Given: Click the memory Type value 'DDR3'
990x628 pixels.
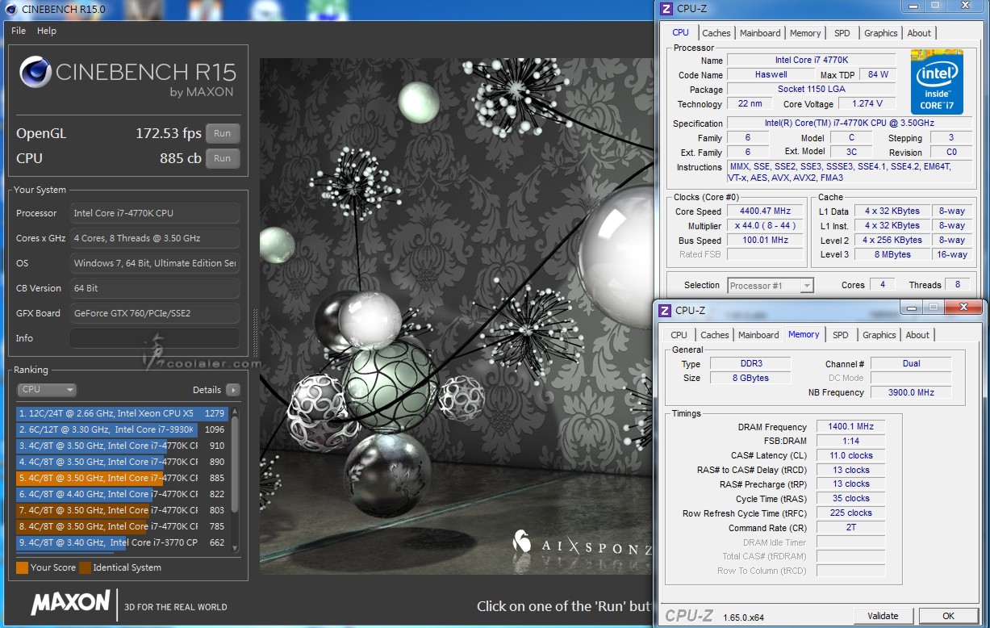Looking at the screenshot, I should (x=750, y=364).
